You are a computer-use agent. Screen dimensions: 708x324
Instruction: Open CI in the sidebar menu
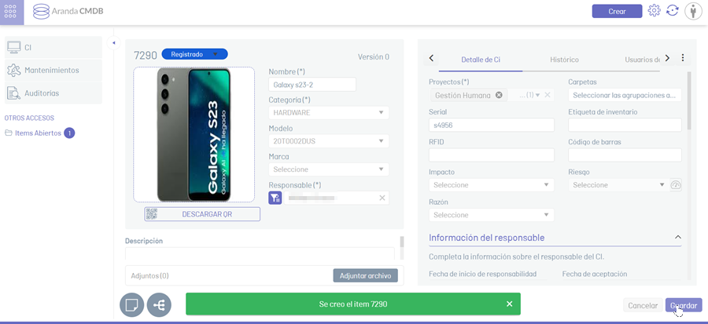click(53, 47)
